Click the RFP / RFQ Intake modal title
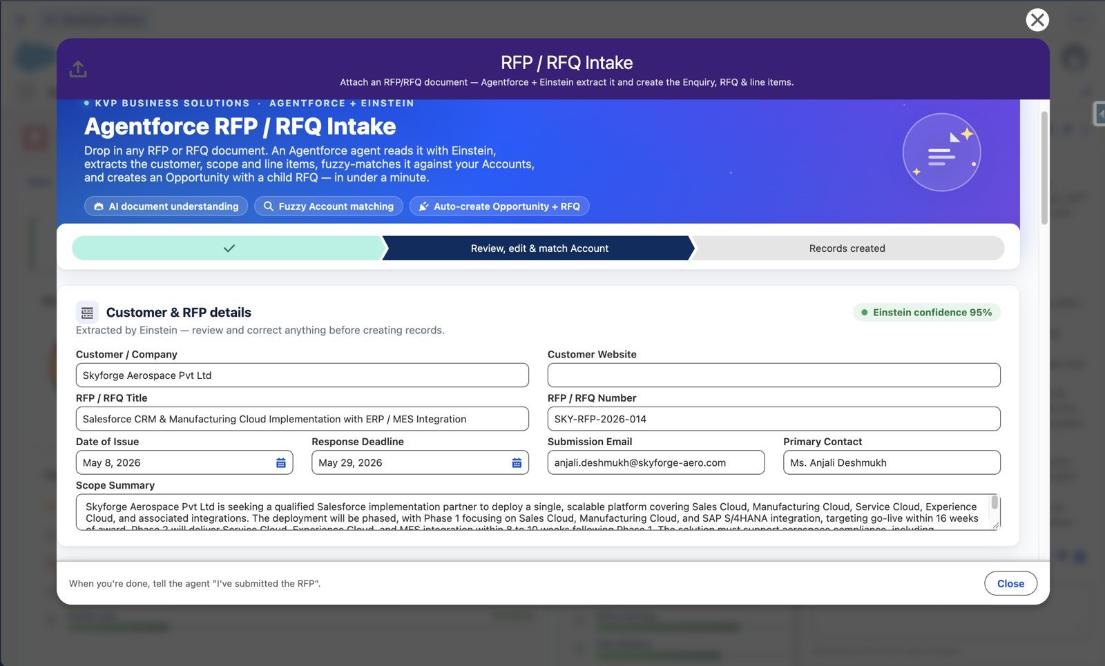This screenshot has width=1105, height=666. (567, 63)
